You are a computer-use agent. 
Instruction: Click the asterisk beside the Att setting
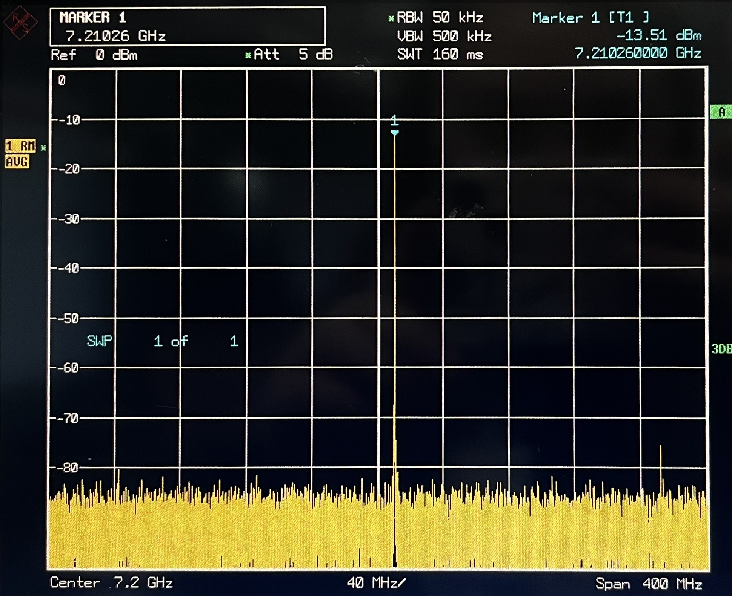247,55
